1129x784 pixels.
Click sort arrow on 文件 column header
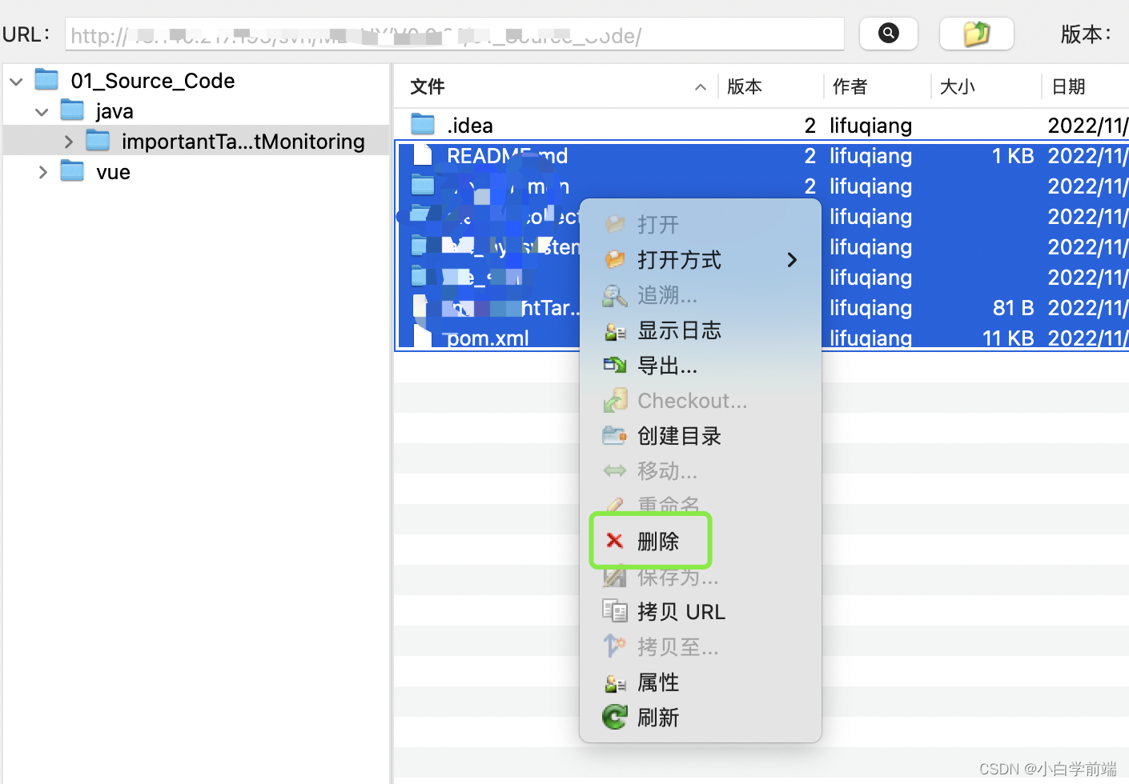pyautogui.click(x=700, y=86)
